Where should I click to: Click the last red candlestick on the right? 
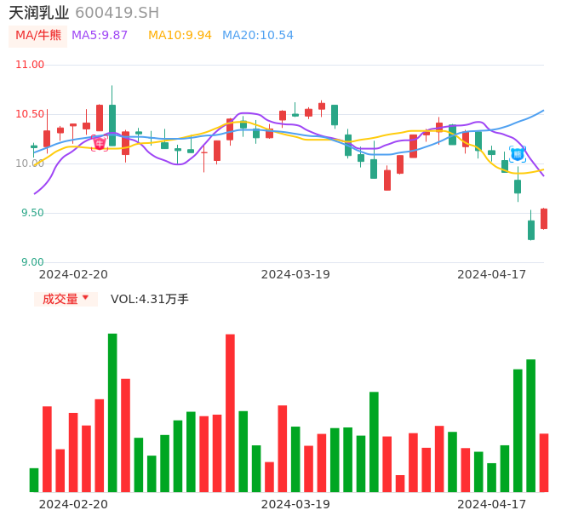[544, 219]
